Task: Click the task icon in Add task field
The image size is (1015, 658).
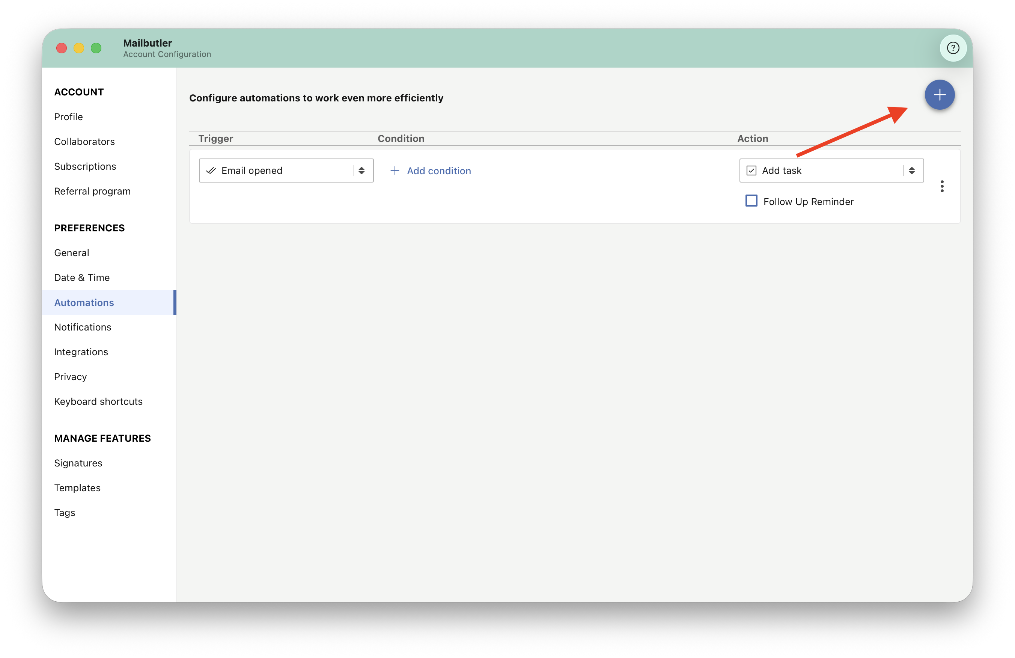Action: click(751, 171)
